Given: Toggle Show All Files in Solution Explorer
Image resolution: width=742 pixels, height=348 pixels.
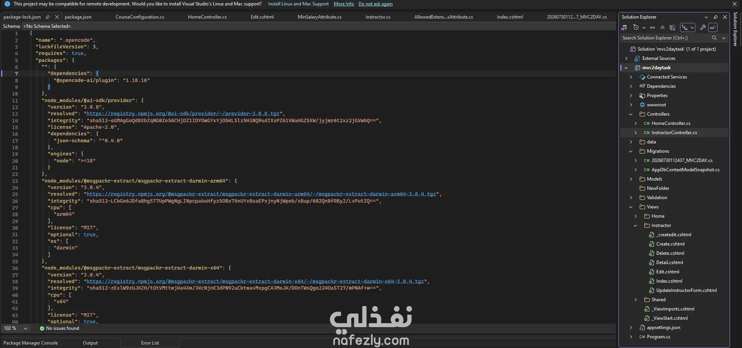Looking at the screenshot, I should click(673, 27).
